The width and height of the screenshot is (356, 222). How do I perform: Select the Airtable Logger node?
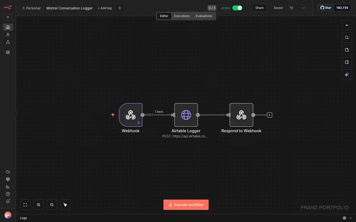pyautogui.click(x=186, y=115)
